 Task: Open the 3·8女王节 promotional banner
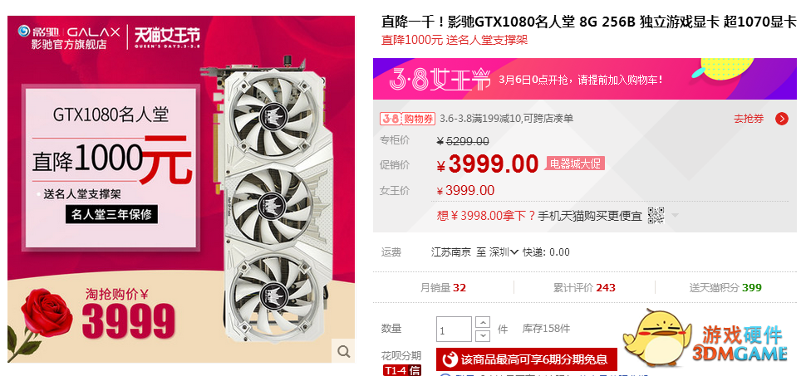584,79
